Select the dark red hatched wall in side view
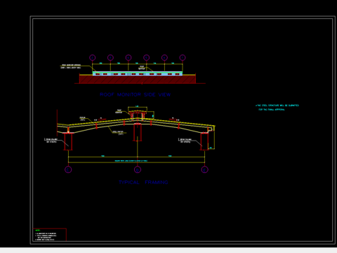Viewport: 337px width, 253px height. (138, 79)
